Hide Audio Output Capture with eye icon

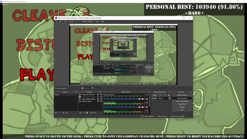[x=98, y=99]
